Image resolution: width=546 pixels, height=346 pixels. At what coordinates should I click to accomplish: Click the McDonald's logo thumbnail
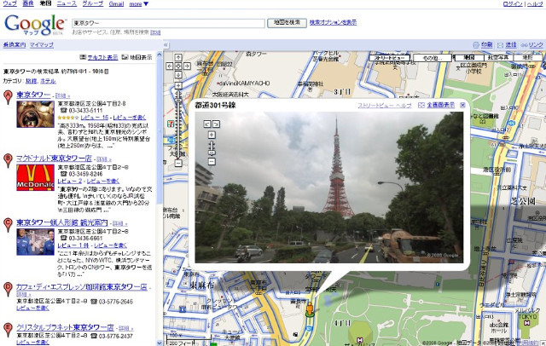tap(36, 178)
